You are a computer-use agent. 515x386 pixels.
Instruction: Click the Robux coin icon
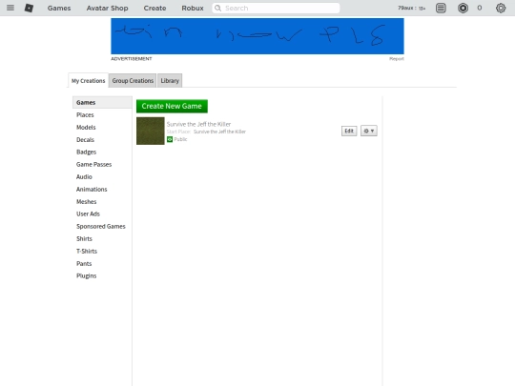[x=463, y=8]
